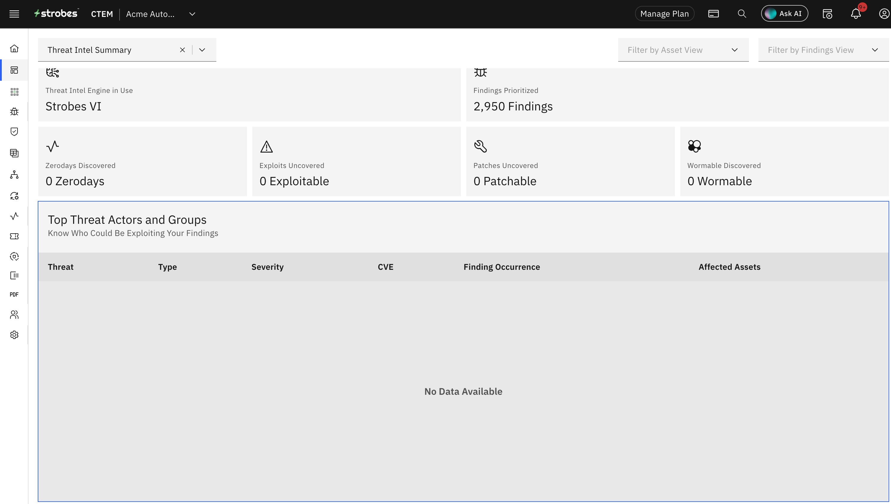The image size is (891, 504).
Task: Go to the Home sidebar icon
Action: click(14, 48)
